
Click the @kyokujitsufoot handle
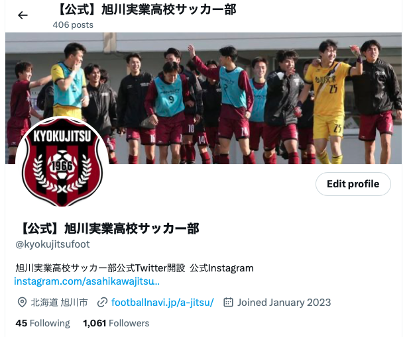tap(52, 244)
